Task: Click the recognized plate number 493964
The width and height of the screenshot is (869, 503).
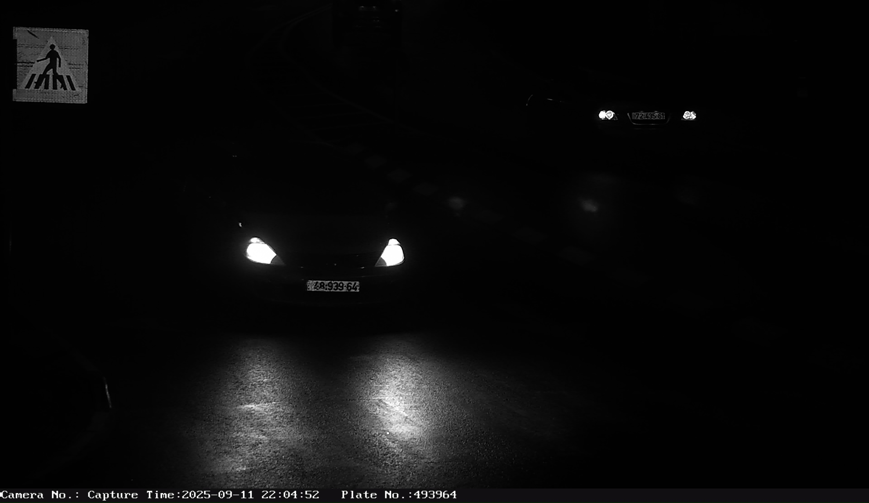Action: 435,495
